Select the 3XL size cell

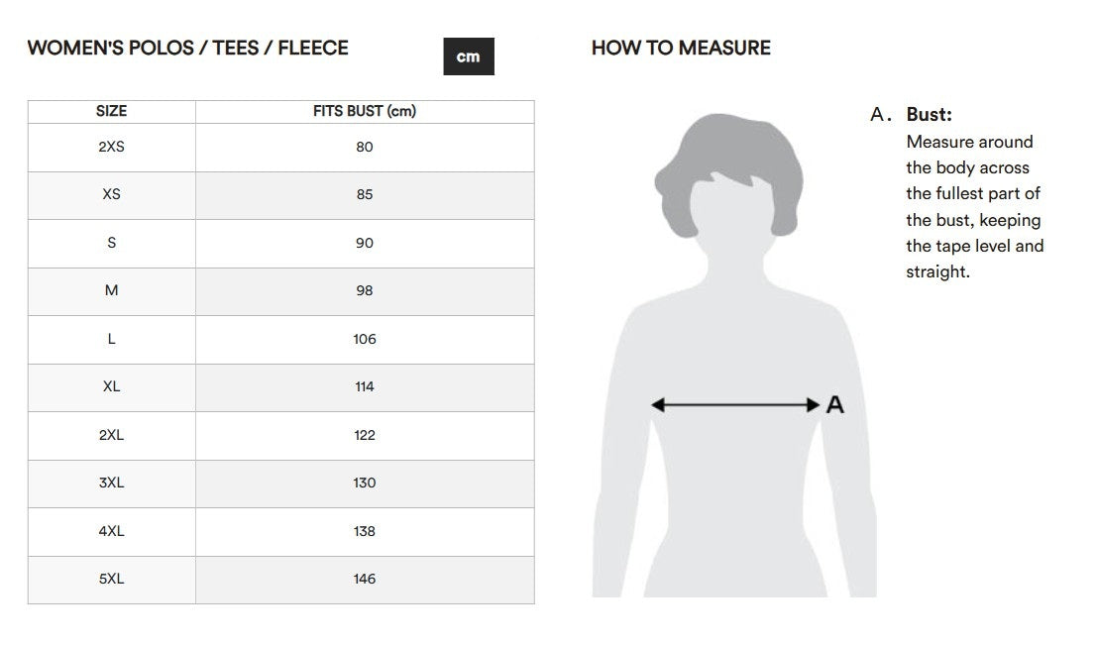tap(111, 483)
